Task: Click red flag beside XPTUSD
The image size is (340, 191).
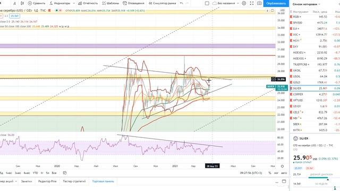Action: pyautogui.click(x=291, y=100)
